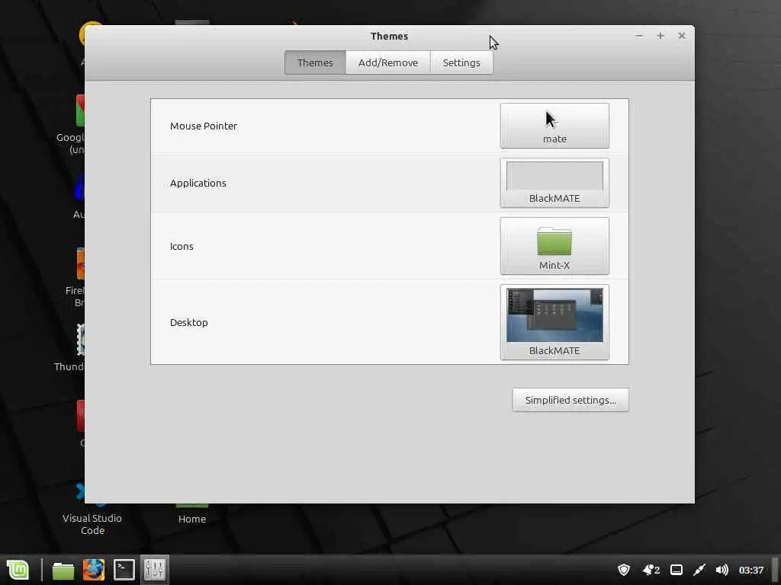The width and height of the screenshot is (781, 585).
Task: Open the Home folder desktop icon
Action: click(191, 513)
